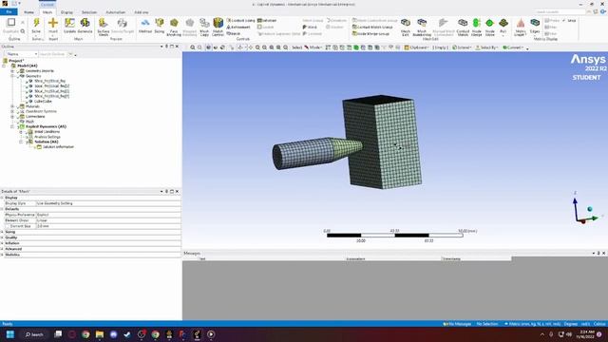Switch to the Home ribbon tab

(28, 12)
